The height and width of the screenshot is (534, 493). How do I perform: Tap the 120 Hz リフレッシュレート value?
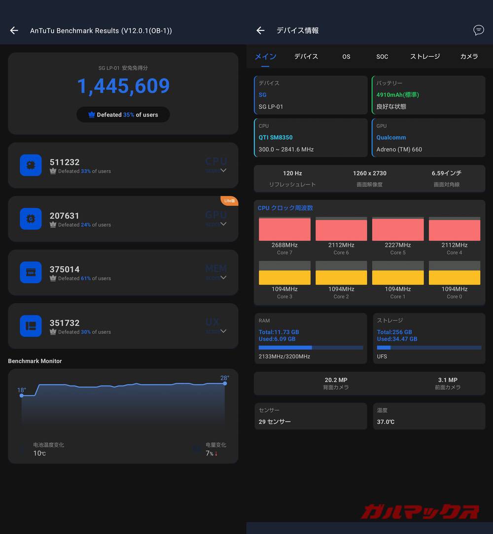[x=292, y=174]
